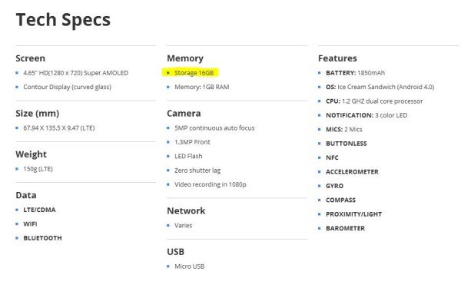Click the 150g (LTE) weight entry
The width and height of the screenshot is (461, 288).
click(38, 169)
